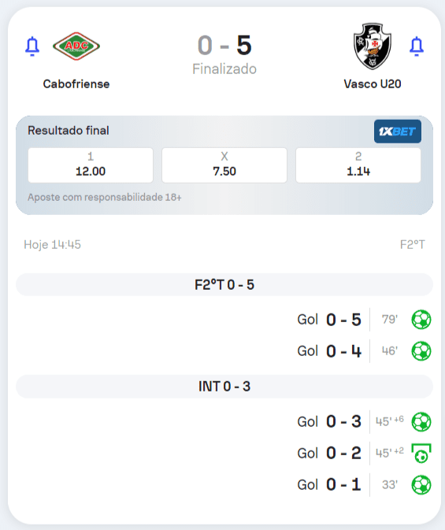The height and width of the screenshot is (530, 445).
Task: Click the 1XBET sponsor logo
Action: tap(397, 132)
